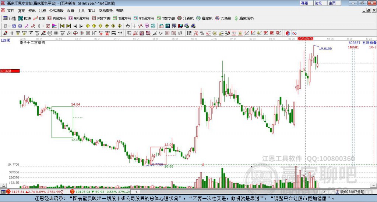Click Shanghai index 3125.81 status entry

pos(35,192)
